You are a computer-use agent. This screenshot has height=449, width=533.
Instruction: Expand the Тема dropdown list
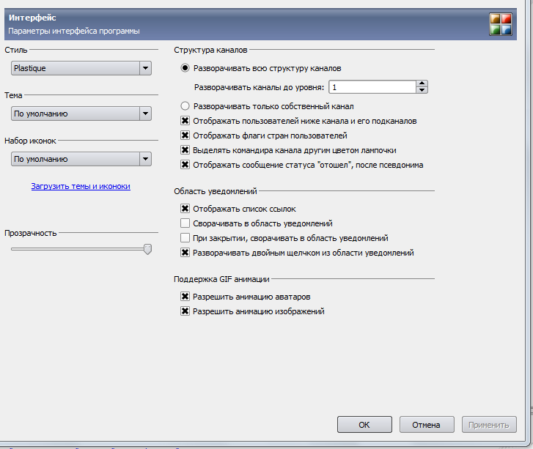click(x=81, y=114)
